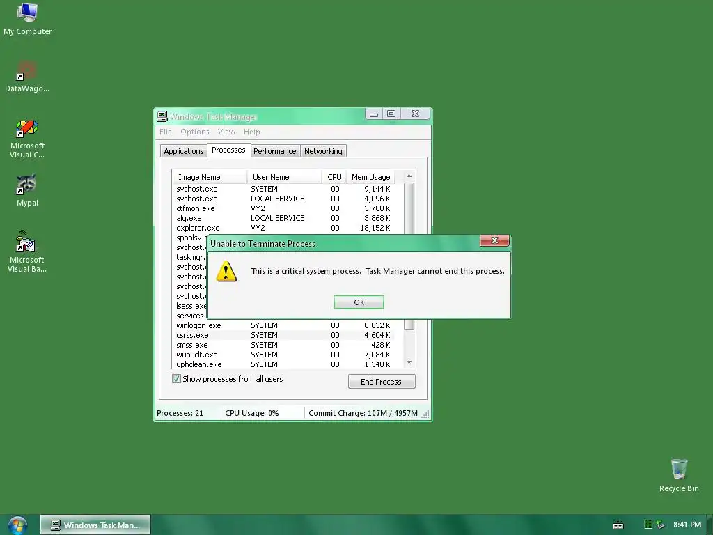The height and width of the screenshot is (535, 713).
Task: Toggle Show processes from all users checkbox
Action: 176,378
